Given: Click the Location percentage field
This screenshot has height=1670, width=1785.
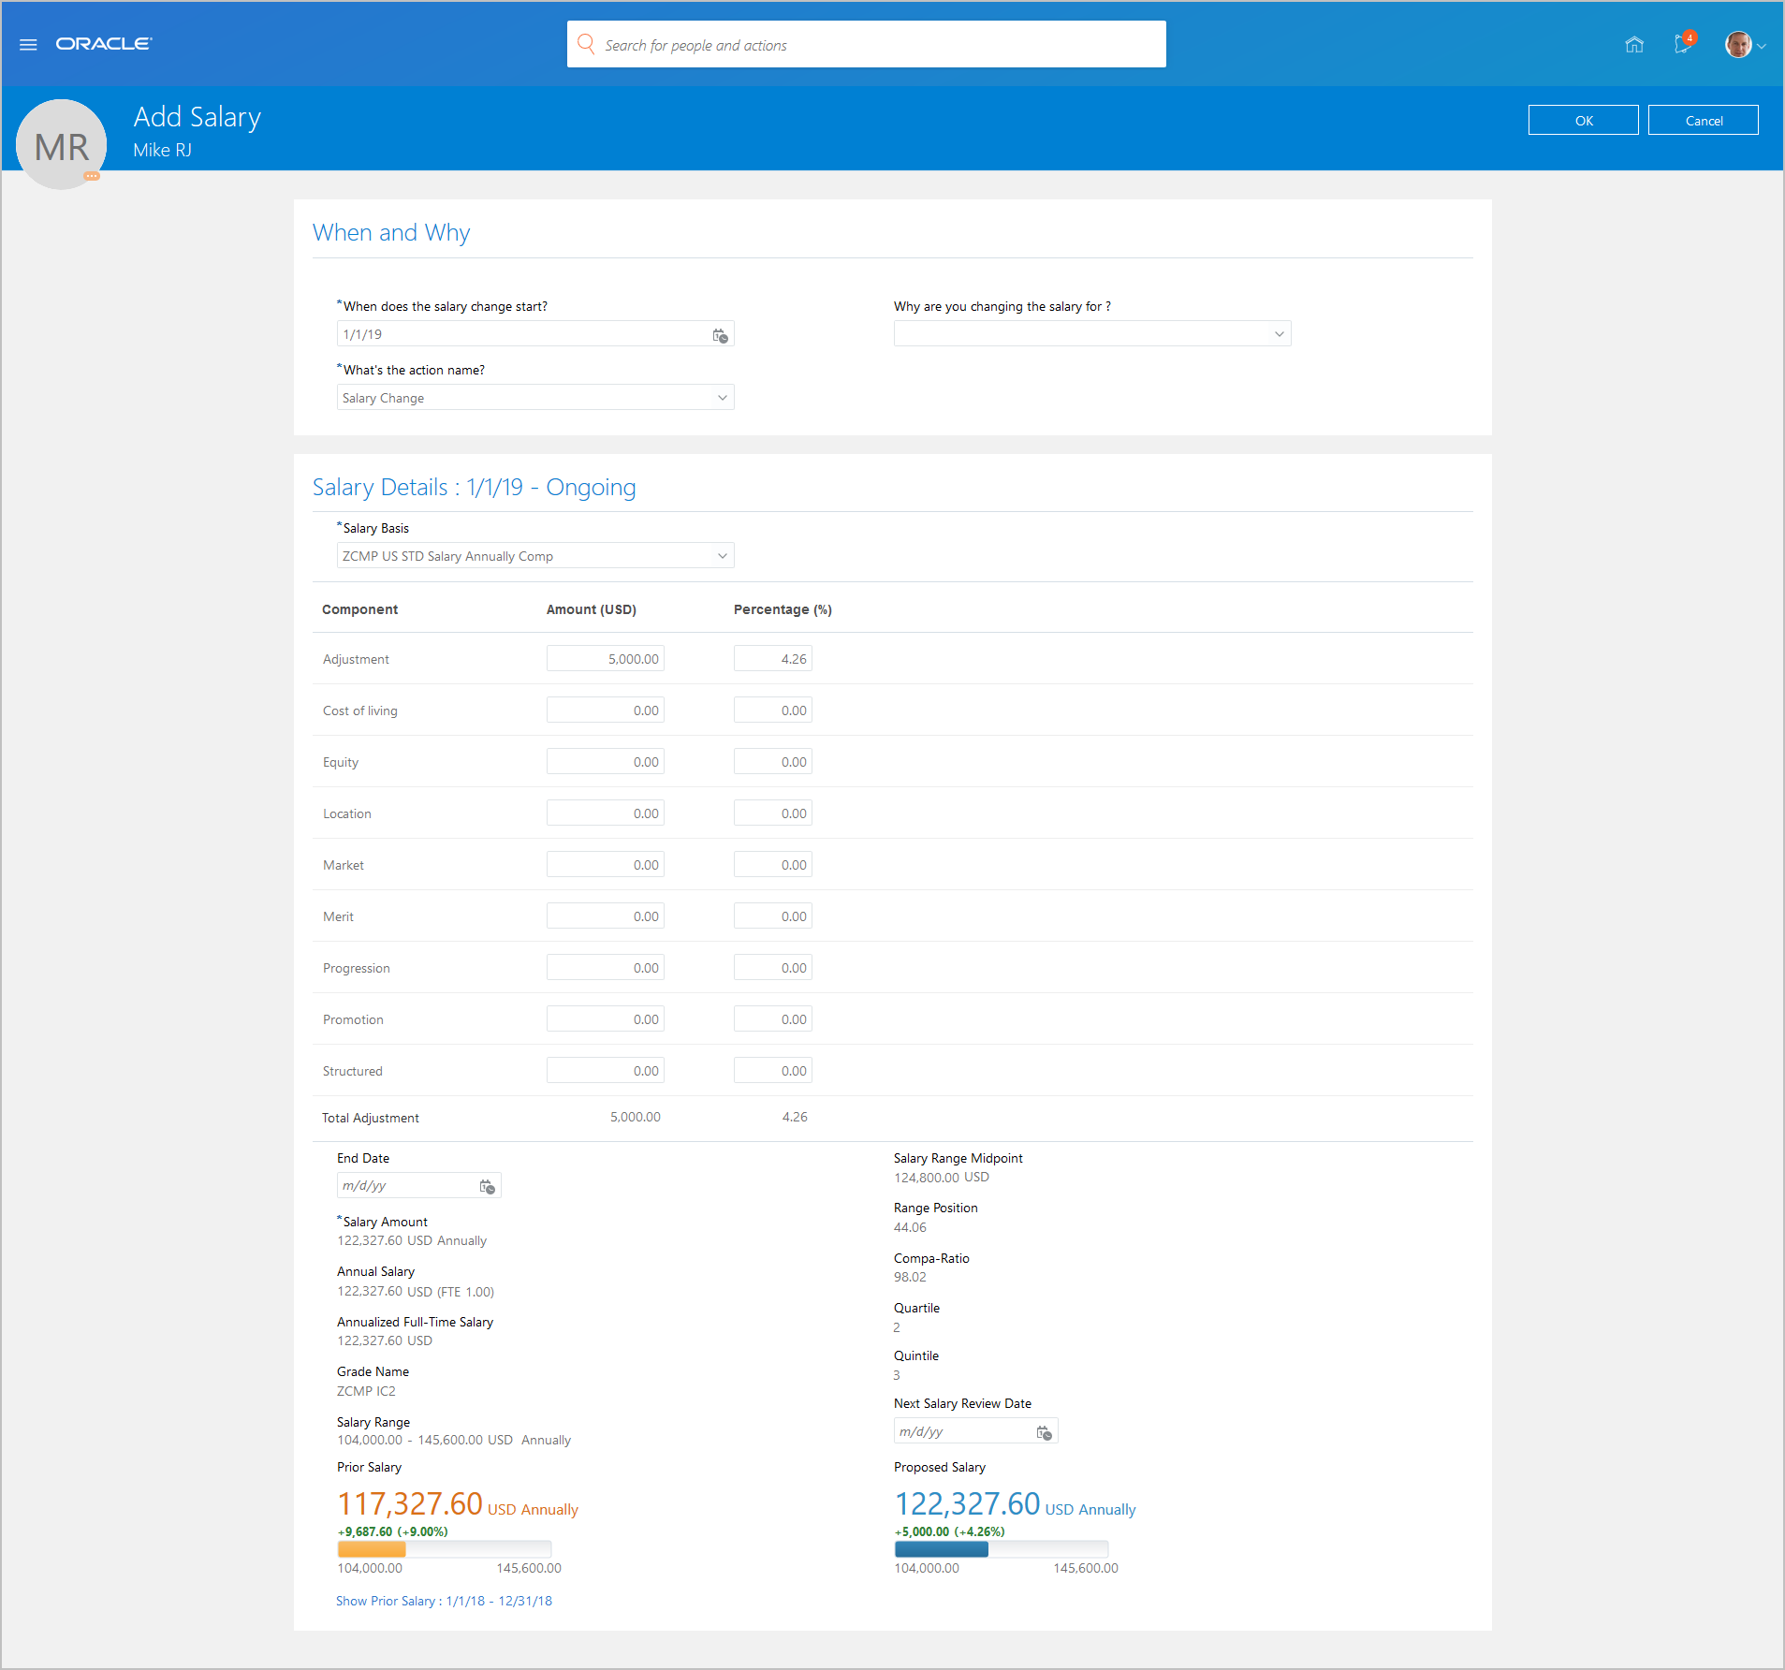Looking at the screenshot, I should [x=773, y=813].
